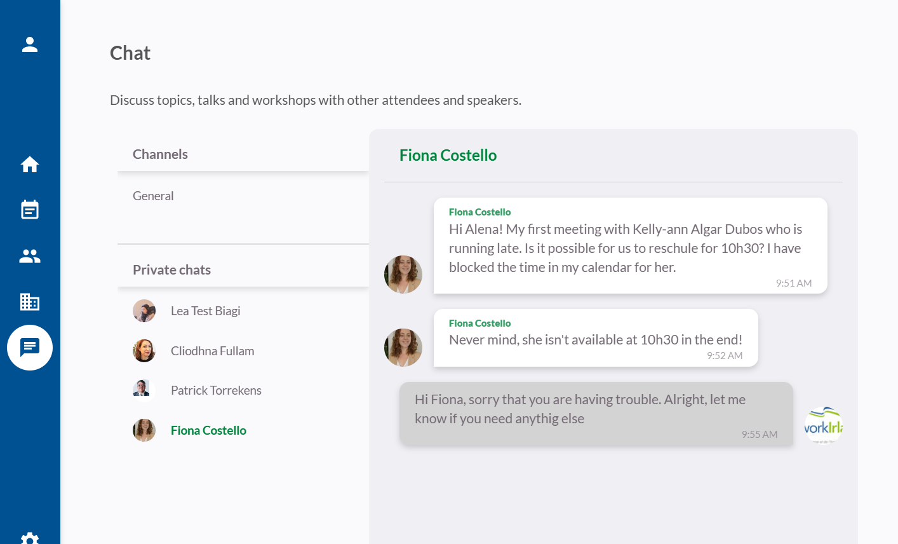This screenshot has height=544, width=898.
Task: Open private chat with Cliodhna Fullam
Action: pyautogui.click(x=213, y=351)
